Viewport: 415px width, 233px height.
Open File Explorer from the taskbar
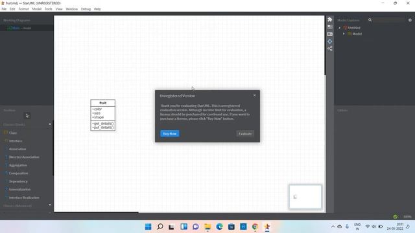tap(207, 227)
